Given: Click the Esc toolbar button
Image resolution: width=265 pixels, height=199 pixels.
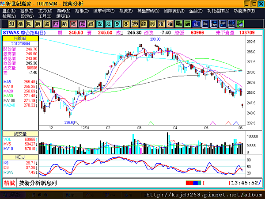Looking at the screenshot, I should coord(205,24).
